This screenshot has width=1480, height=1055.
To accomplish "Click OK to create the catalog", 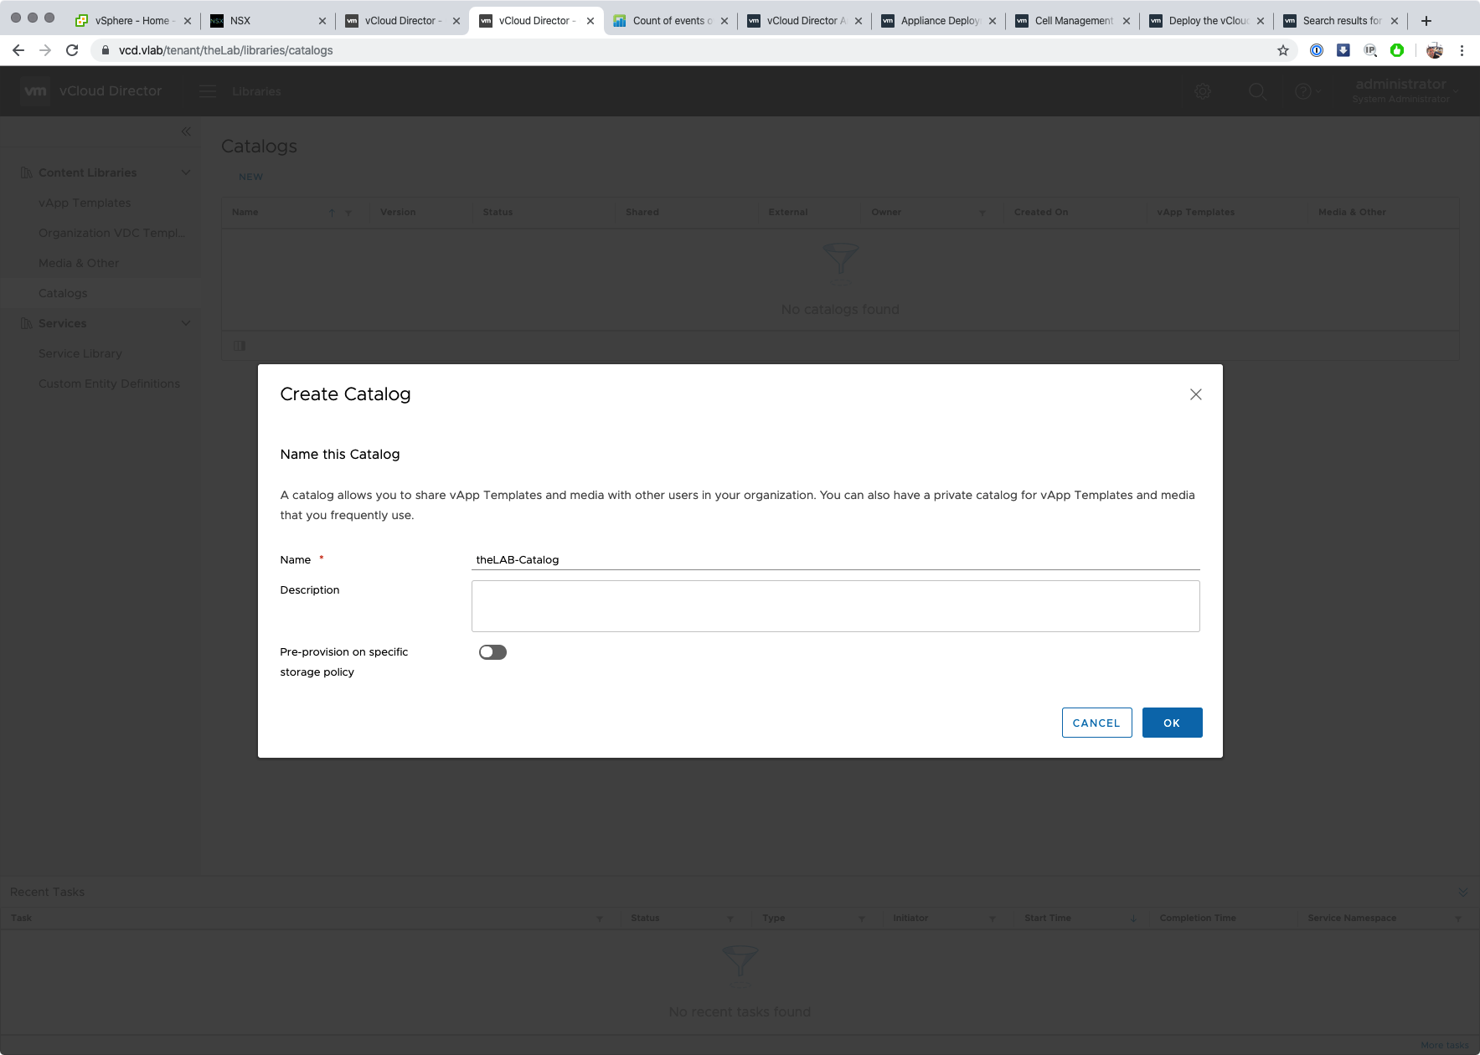I will pos(1172,723).
